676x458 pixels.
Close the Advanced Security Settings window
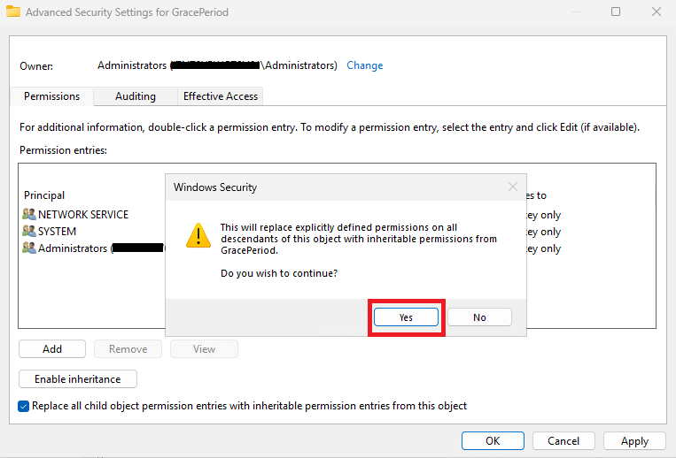pos(656,11)
